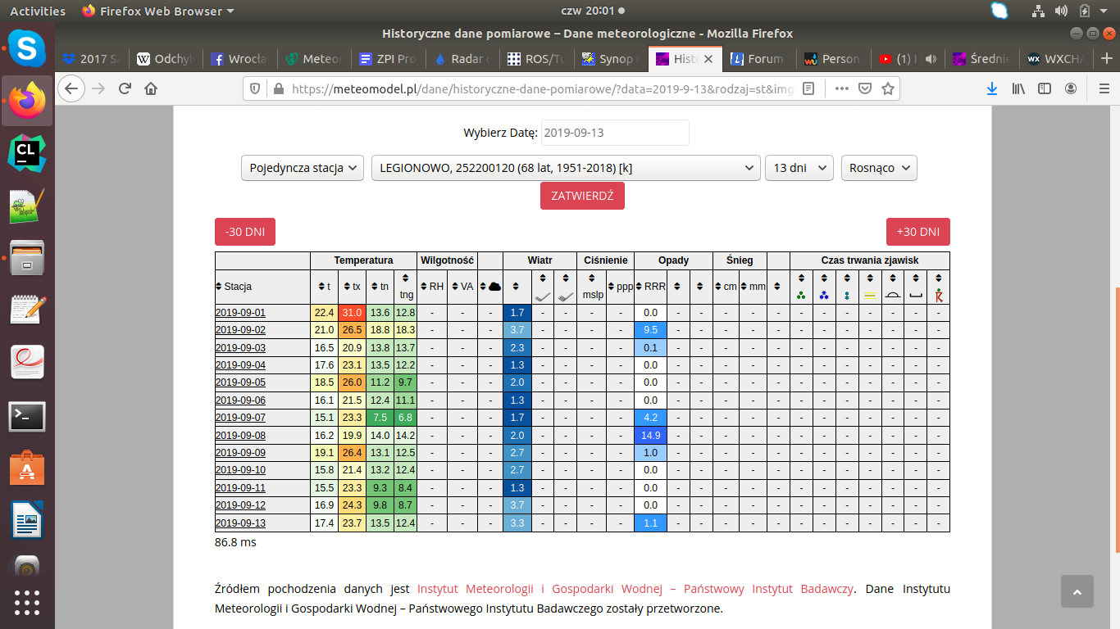Click the browser home icon
Screen dimensions: 1120x629
pos(151,88)
